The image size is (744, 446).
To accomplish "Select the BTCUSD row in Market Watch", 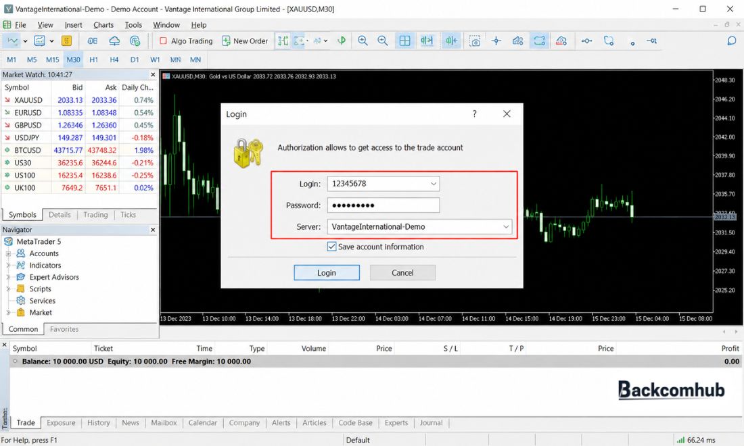I will pos(79,150).
